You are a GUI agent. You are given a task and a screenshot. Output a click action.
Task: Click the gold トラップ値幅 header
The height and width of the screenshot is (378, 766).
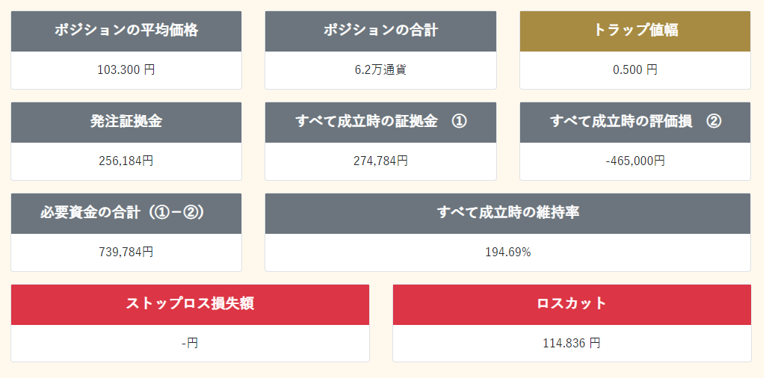pos(635,31)
